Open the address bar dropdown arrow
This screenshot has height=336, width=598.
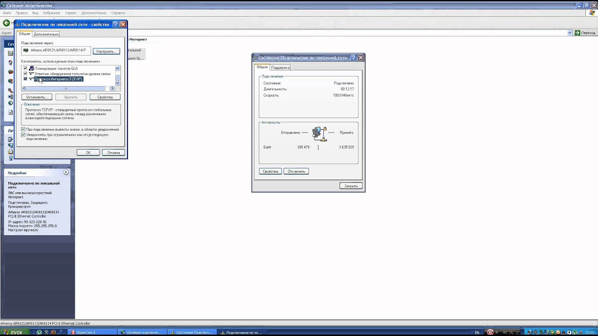pos(570,33)
